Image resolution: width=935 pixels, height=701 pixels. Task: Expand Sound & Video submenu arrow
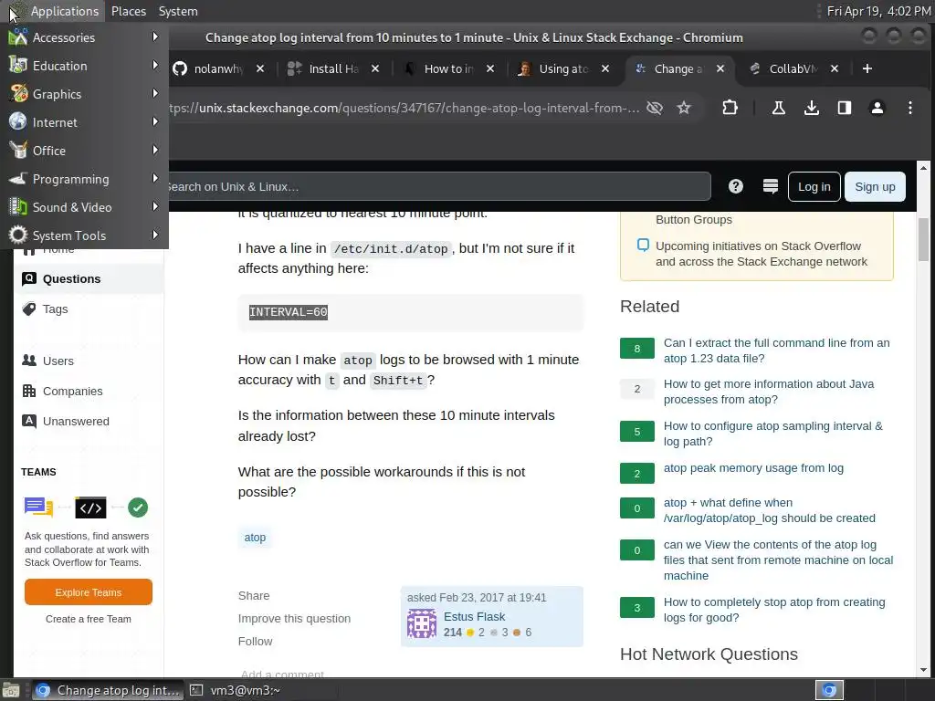(155, 206)
